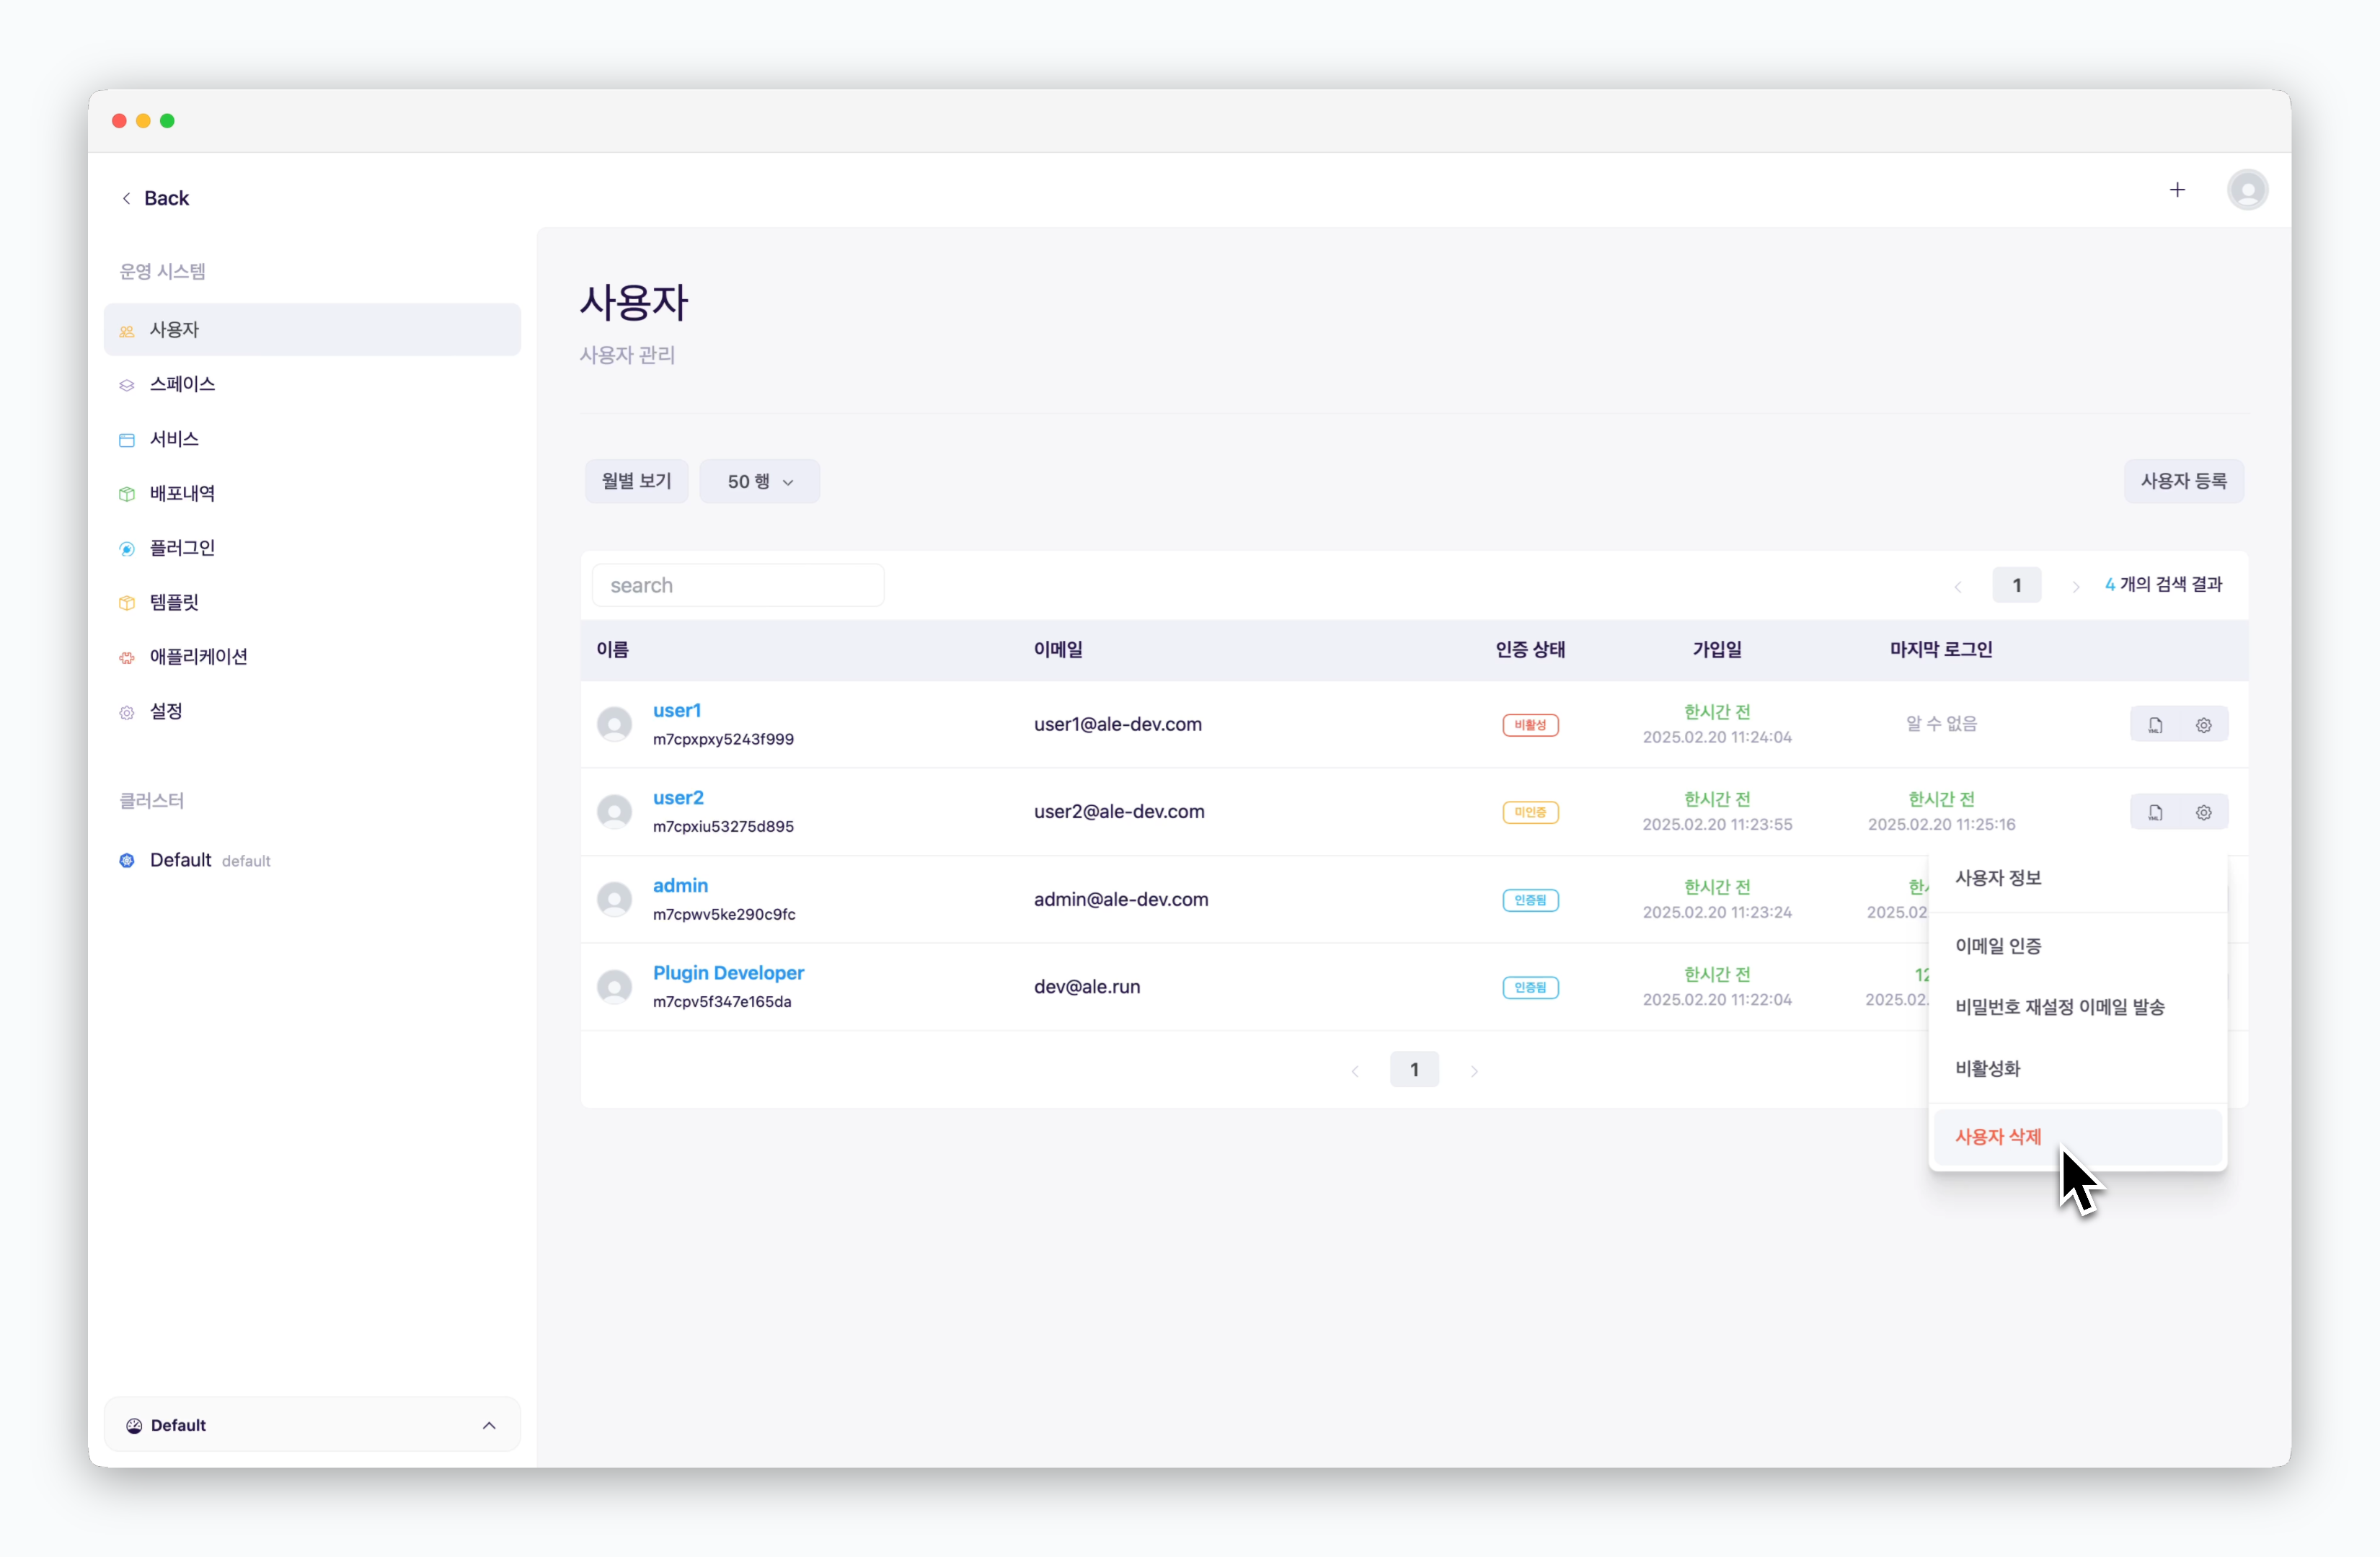This screenshot has height=1557, width=2380.
Task: Select 사용자 삭제 from context menu
Action: pyautogui.click(x=2078, y=1137)
